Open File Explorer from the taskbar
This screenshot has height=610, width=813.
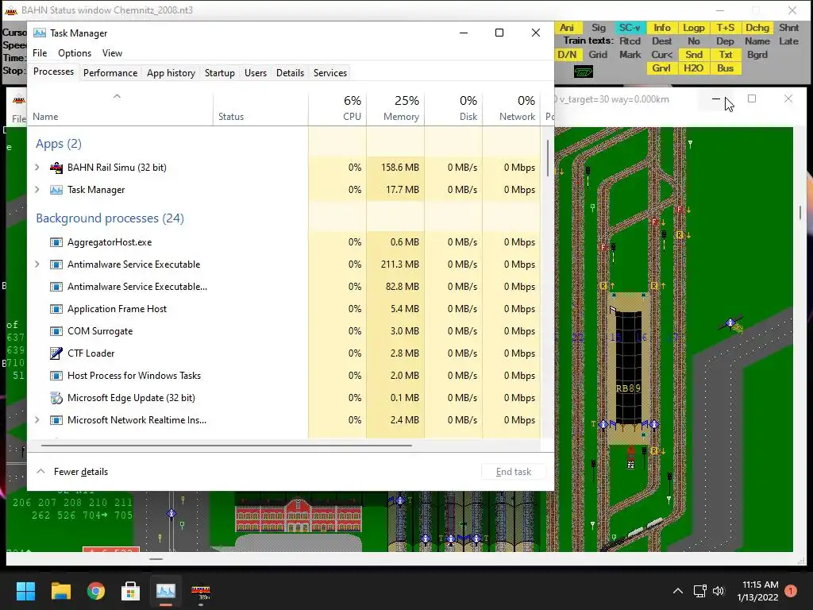click(x=60, y=591)
